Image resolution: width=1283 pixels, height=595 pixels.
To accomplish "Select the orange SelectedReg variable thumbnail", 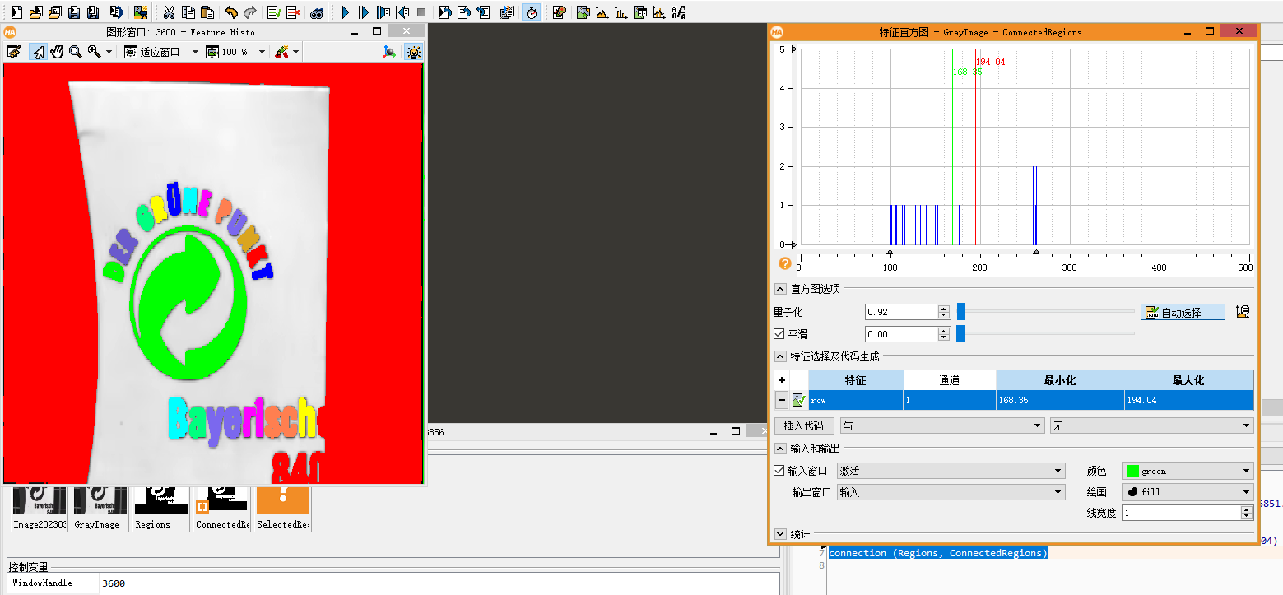I will [x=283, y=508].
